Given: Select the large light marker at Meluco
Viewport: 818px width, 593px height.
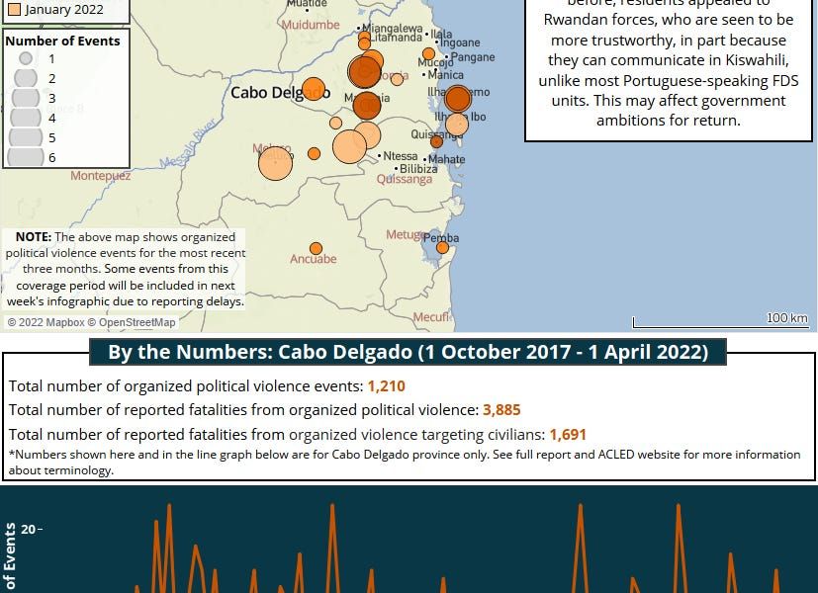Looking at the screenshot, I should point(275,164).
